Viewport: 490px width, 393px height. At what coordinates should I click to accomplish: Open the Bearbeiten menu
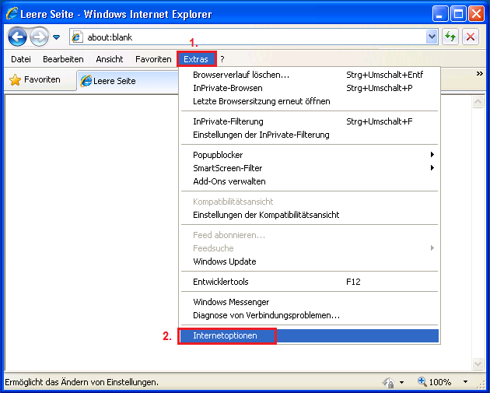click(63, 59)
